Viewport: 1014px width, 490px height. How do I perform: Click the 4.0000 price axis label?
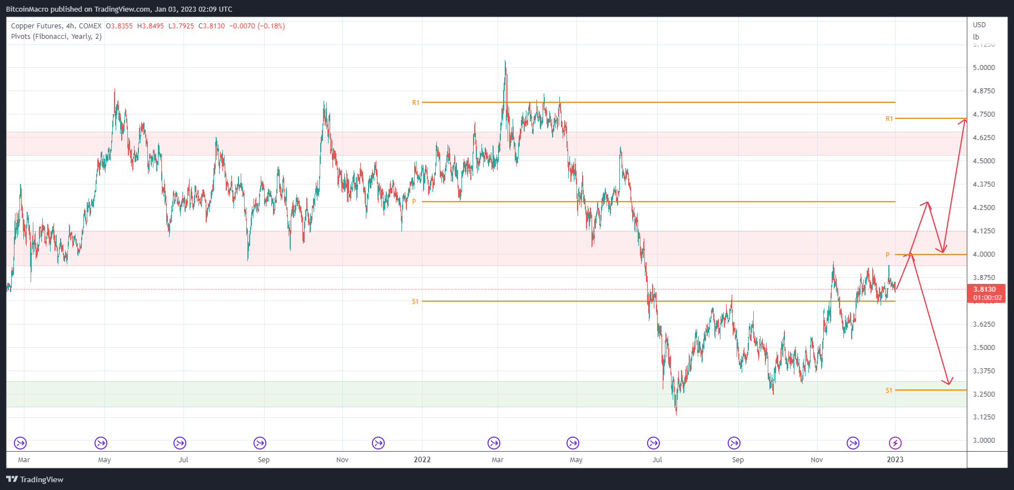pos(984,254)
